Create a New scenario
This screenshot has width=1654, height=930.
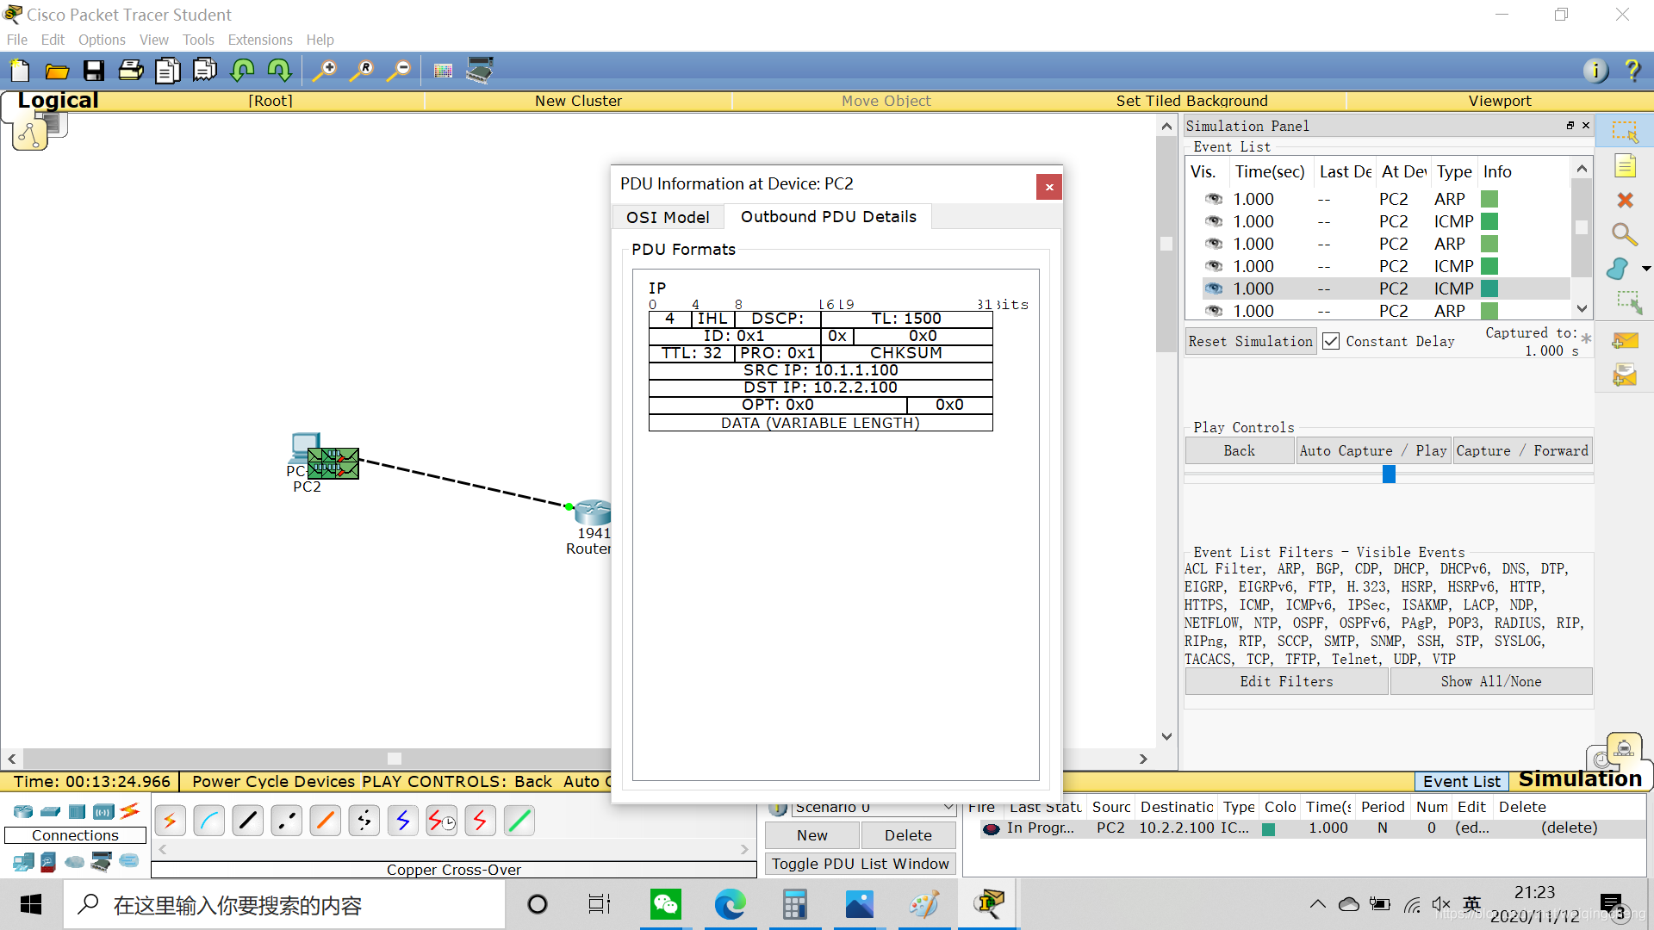click(x=811, y=835)
